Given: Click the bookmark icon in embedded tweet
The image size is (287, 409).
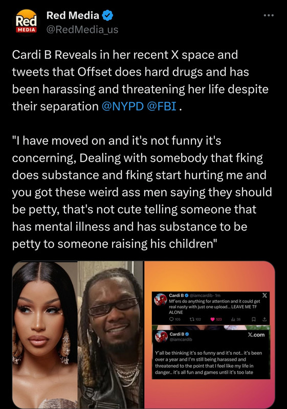Looking at the screenshot, I should [253, 319].
